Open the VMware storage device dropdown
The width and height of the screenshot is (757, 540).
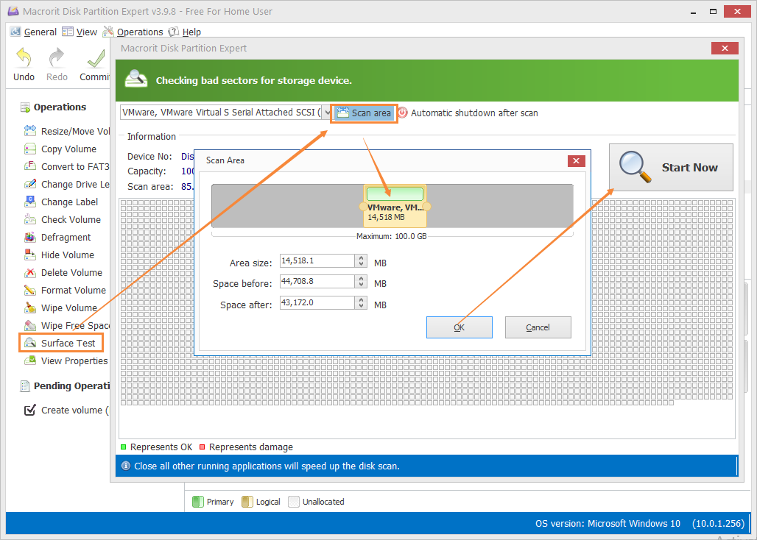pos(328,113)
